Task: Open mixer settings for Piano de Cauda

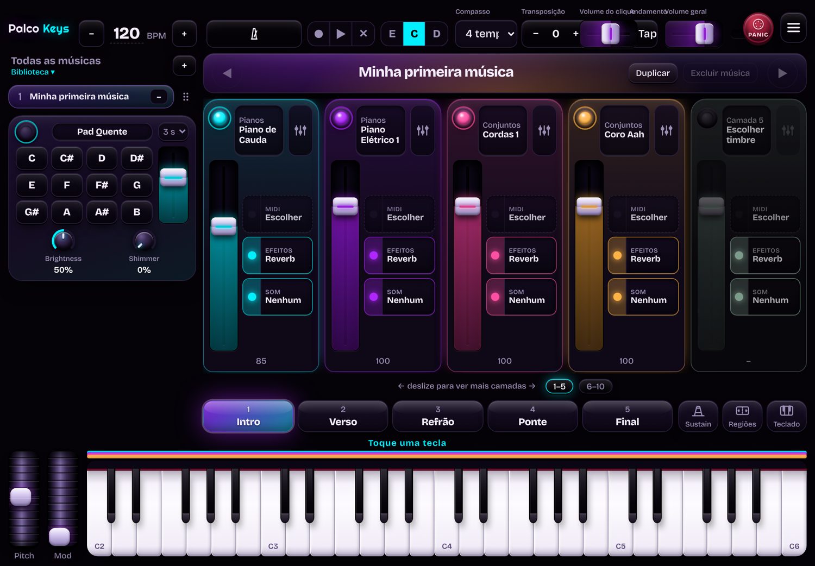Action: click(300, 130)
